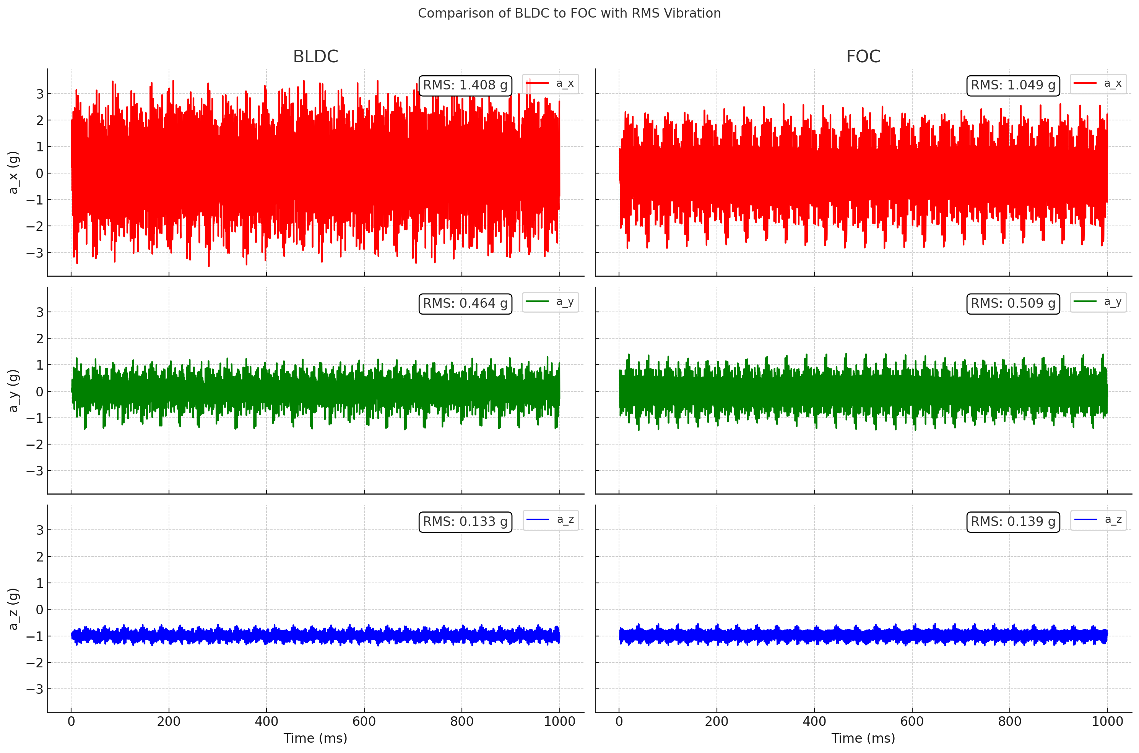The height and width of the screenshot is (753, 1139).
Task: Click the 200 x-tick under FOC plots
Action: [717, 721]
